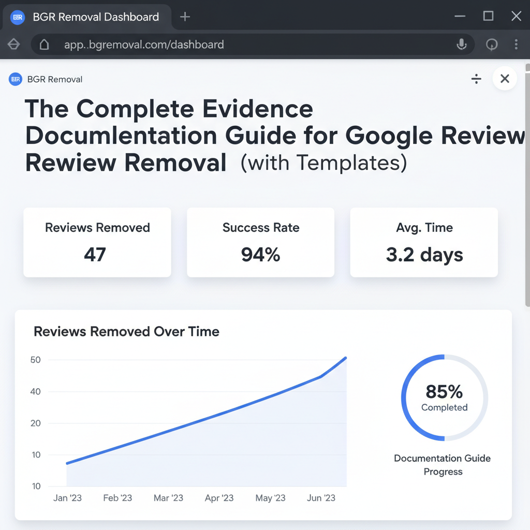Click the Apr '23 axis label
Screen dimensions: 530x530
(219, 498)
